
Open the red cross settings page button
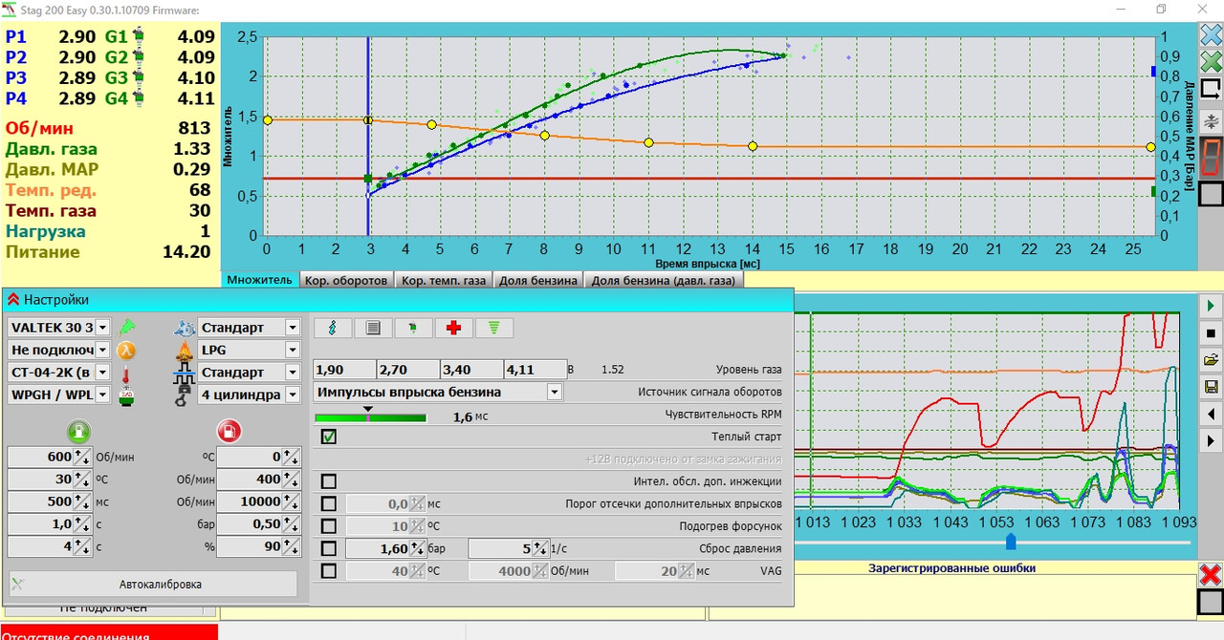(453, 328)
